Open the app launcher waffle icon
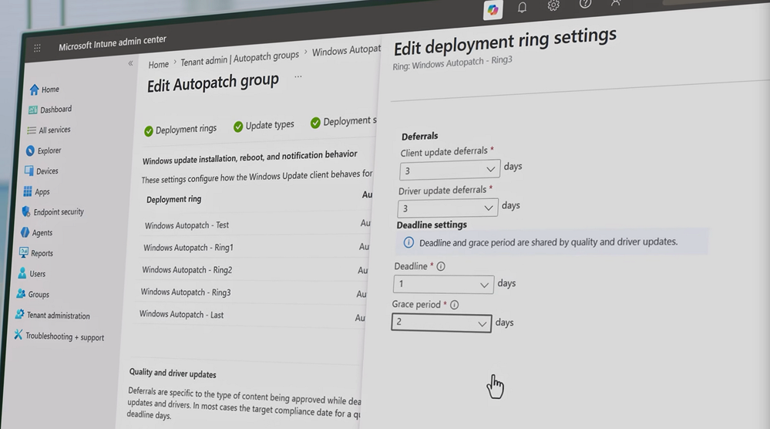 point(37,48)
